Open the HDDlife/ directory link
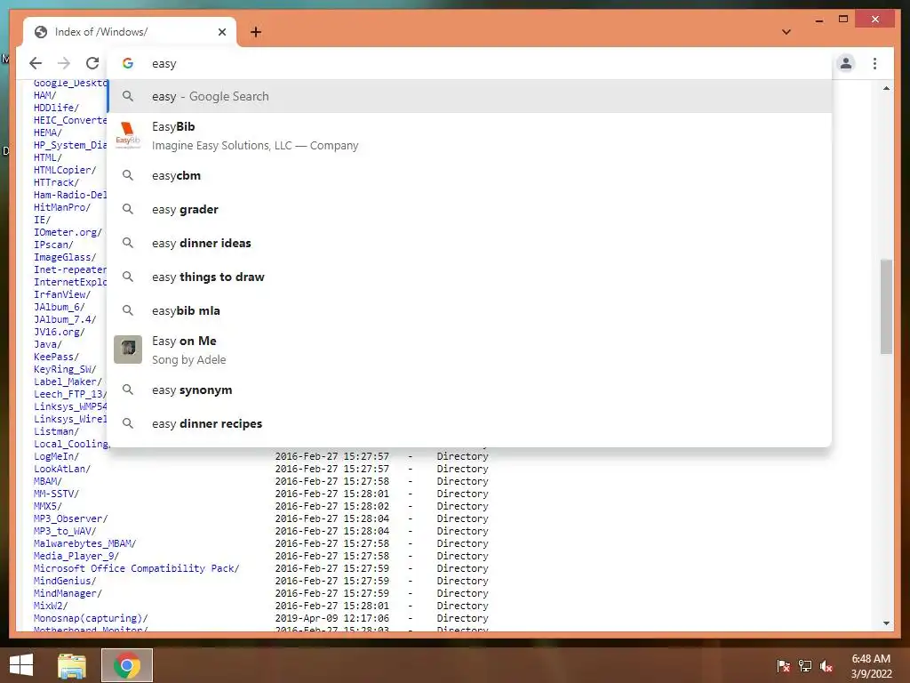Viewport: 910px width, 683px height. pyautogui.click(x=56, y=108)
